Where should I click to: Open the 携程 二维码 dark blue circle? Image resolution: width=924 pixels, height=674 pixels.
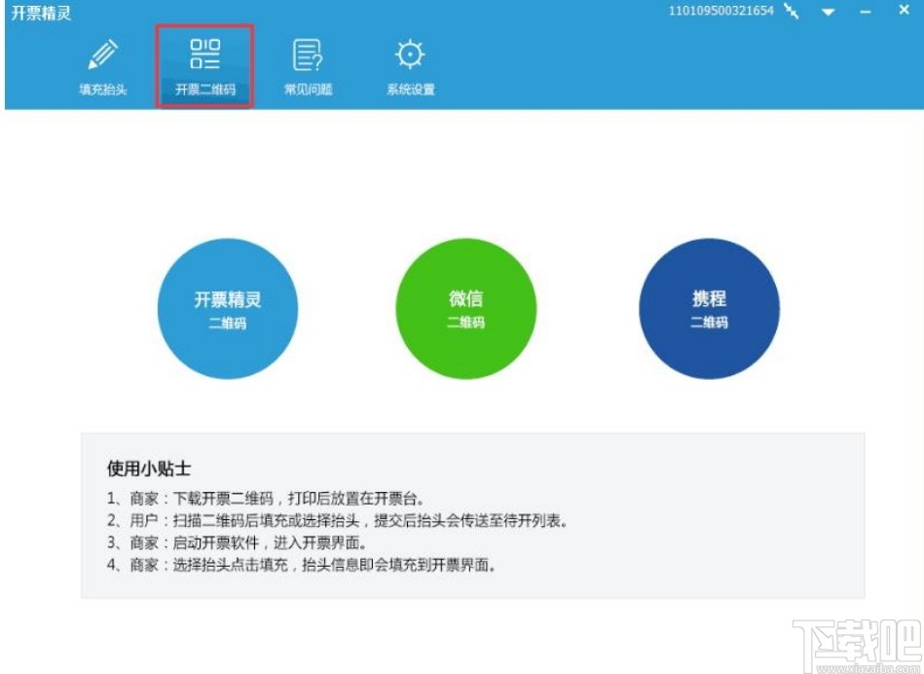coord(709,309)
